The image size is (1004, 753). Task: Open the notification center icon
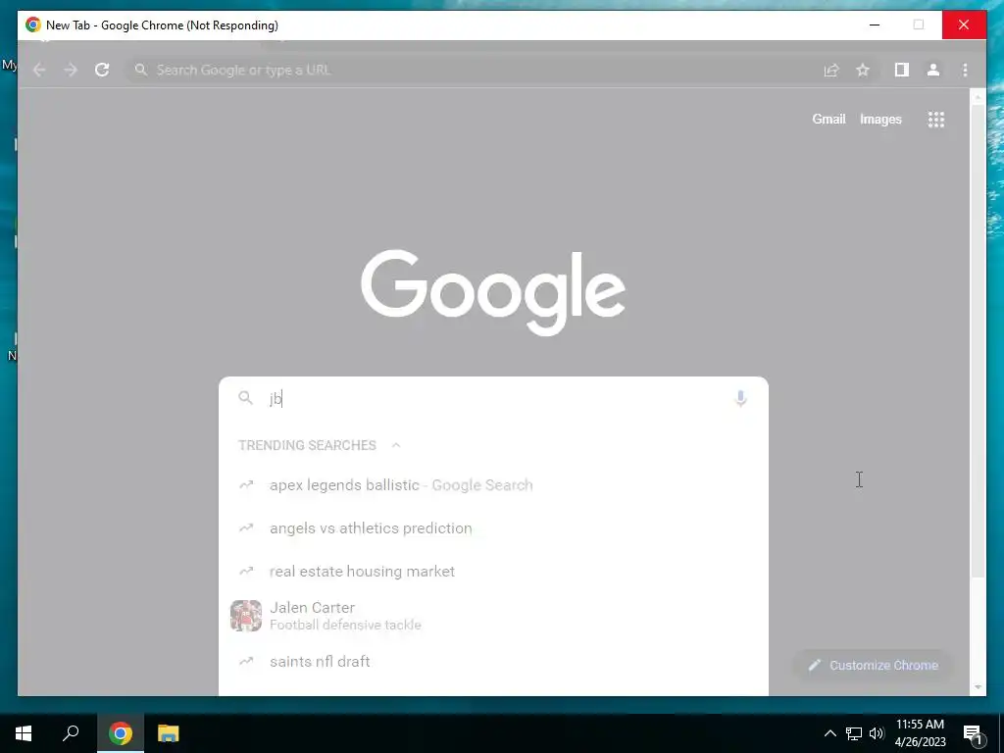pos(973,733)
